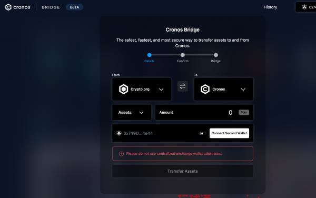Viewport: 316px width, 198px height.
Task: Click wallet avatar icon beside 0x749D...4e44
Action: coord(119,133)
